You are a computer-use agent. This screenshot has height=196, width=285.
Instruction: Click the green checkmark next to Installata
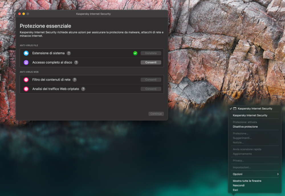point(135,53)
